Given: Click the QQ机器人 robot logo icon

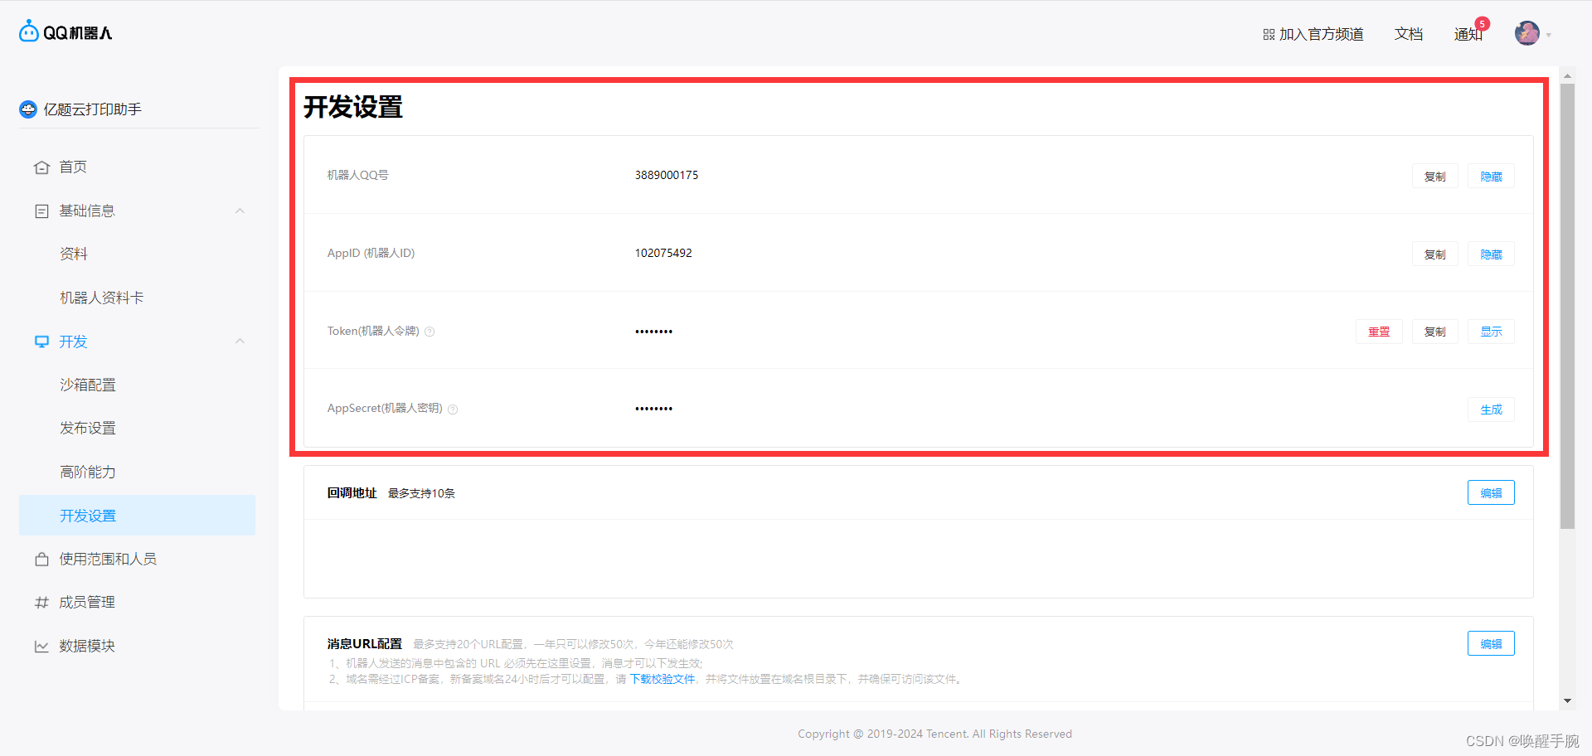Looking at the screenshot, I should click(x=29, y=31).
